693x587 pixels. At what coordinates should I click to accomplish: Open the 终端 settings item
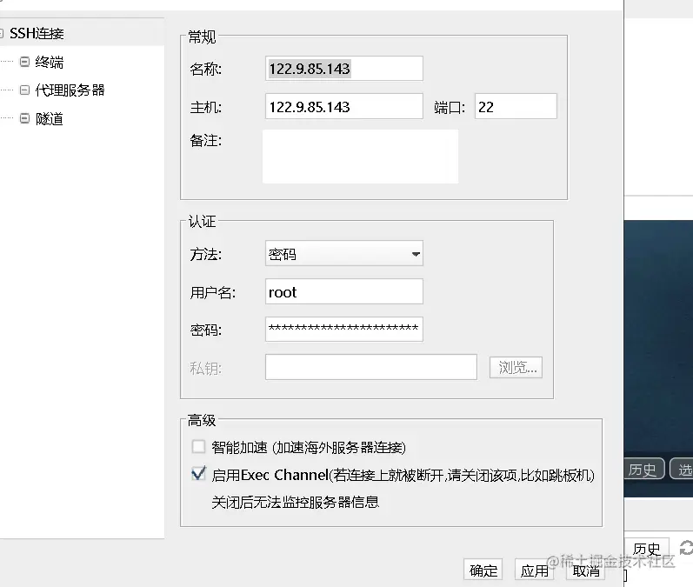point(49,62)
